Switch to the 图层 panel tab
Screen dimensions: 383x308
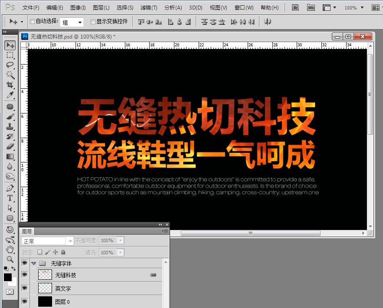tap(27, 231)
